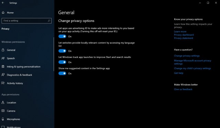Open the Get help link
220x128 pixels.
point(179,73)
